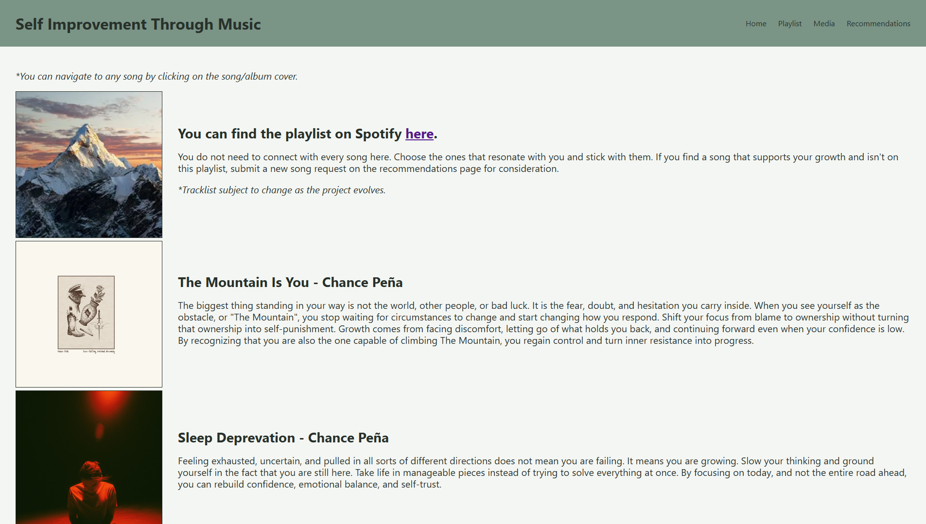Follow the purple "here" Spotify link
Image resolution: width=926 pixels, height=524 pixels.
click(x=419, y=134)
